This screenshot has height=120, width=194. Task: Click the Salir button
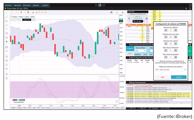163,77
